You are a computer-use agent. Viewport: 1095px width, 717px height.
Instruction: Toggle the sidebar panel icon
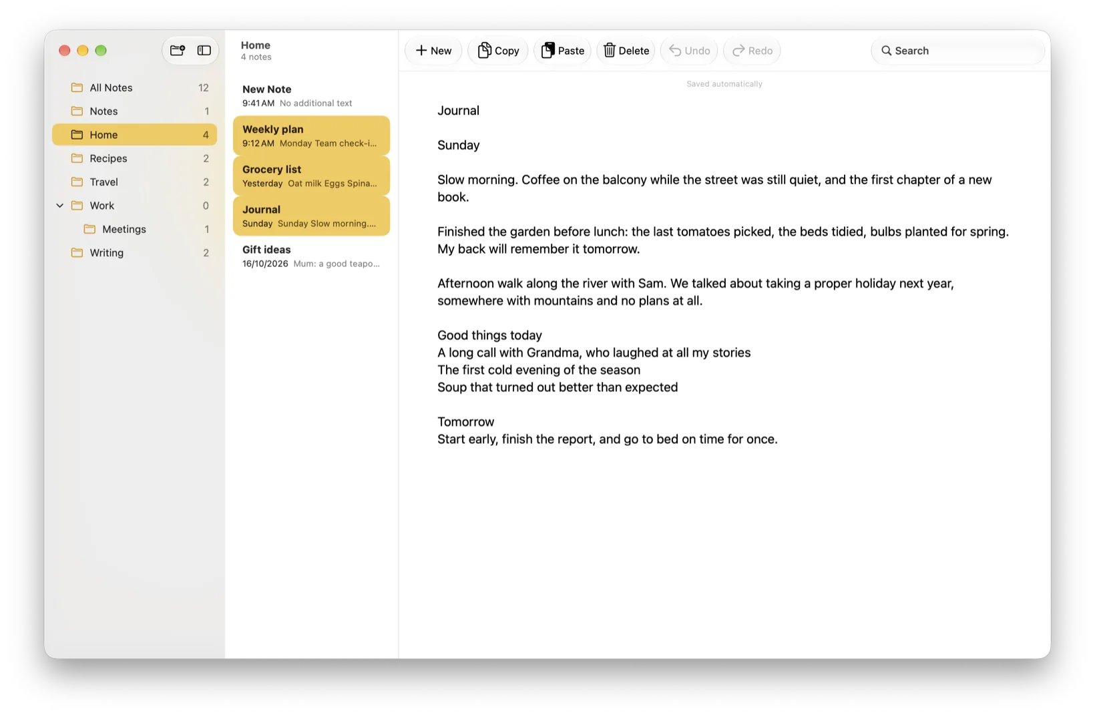[x=204, y=51]
